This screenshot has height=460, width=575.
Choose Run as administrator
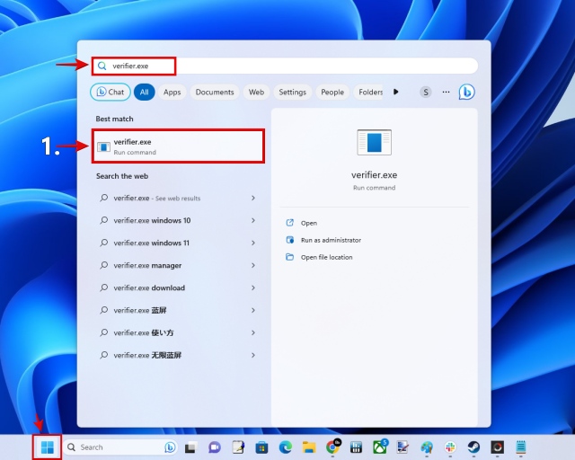pyautogui.click(x=331, y=240)
